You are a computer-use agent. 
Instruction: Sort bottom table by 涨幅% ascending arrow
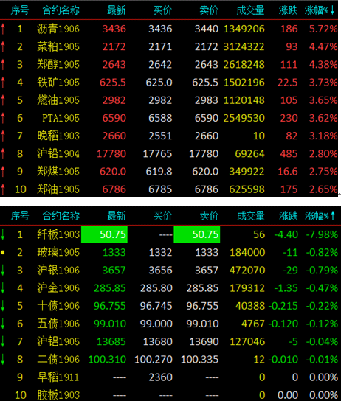[x=333, y=216]
